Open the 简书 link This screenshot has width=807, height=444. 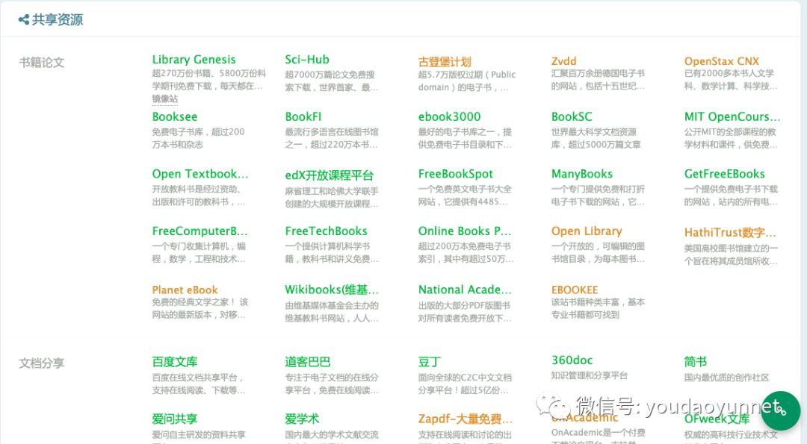coord(696,362)
